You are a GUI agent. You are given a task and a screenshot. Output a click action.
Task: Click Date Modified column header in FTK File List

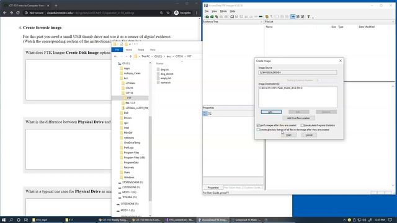(x=367, y=27)
